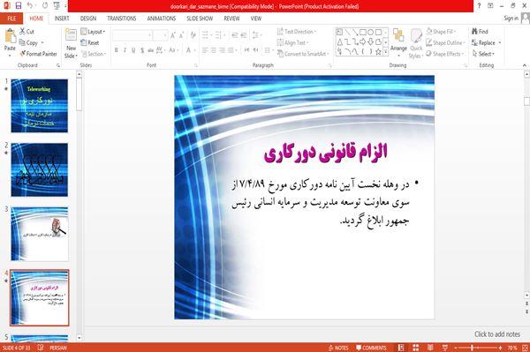Undo last action in quick access toolbar
Image resolution: width=530 pixels, height=352 pixels.
tap(30, 5)
